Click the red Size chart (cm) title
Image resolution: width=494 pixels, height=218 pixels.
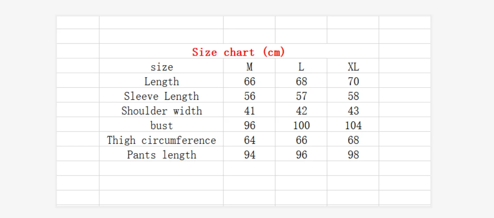(x=239, y=52)
